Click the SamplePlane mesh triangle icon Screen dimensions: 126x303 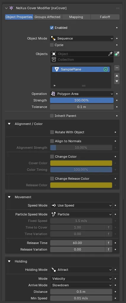[57, 69]
